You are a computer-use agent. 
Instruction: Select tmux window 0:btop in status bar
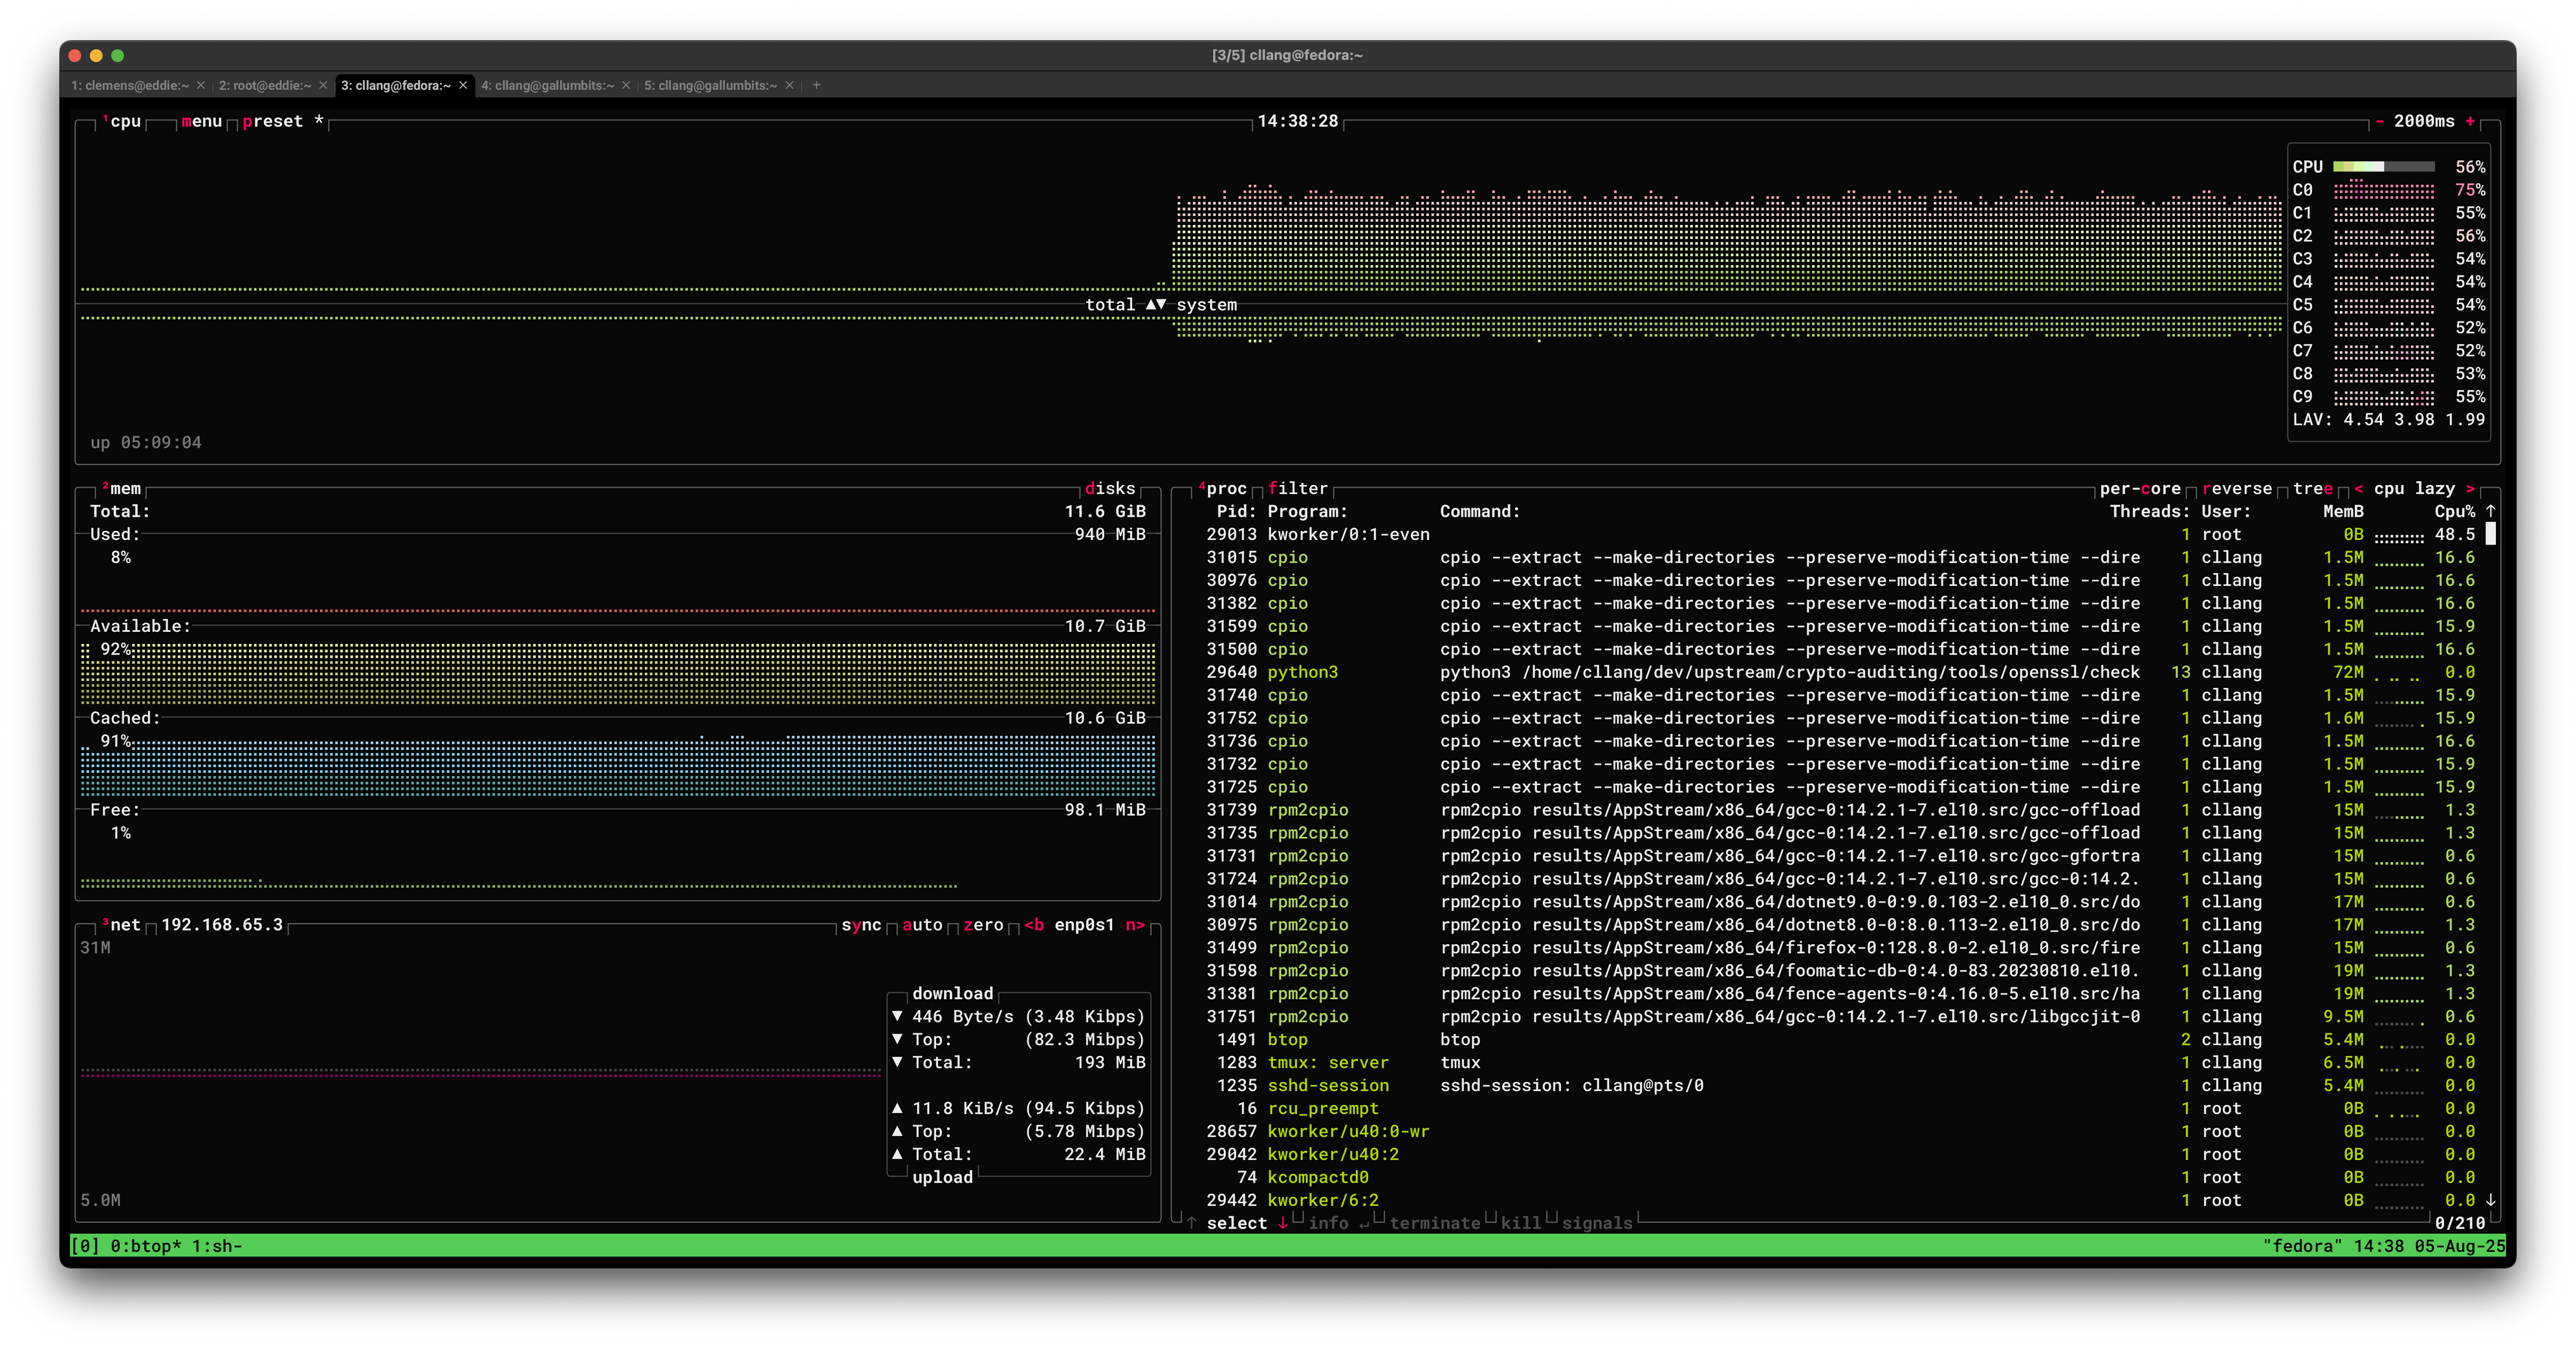pyautogui.click(x=146, y=1246)
